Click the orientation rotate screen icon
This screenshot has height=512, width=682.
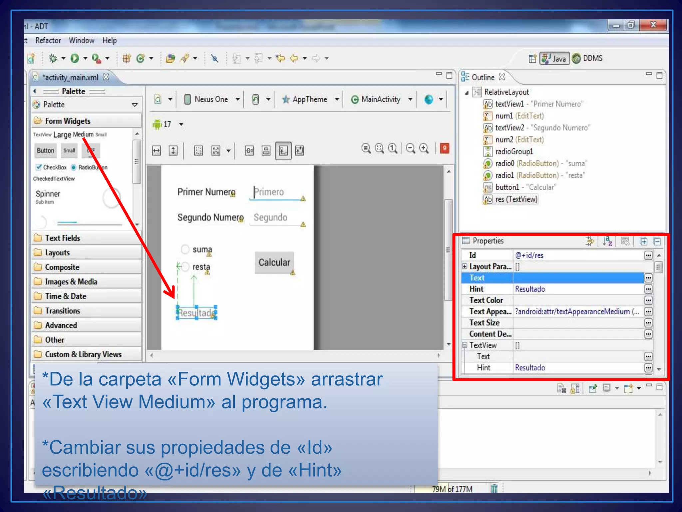[x=255, y=99]
